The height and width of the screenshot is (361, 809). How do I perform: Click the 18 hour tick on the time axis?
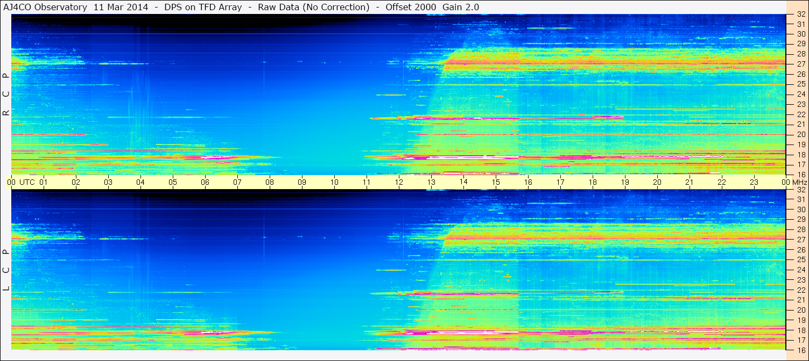coord(593,182)
